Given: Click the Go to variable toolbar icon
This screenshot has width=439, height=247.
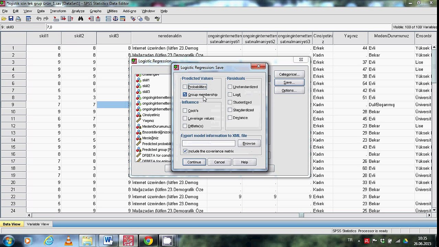Looking at the screenshot, I should pos(64,19).
